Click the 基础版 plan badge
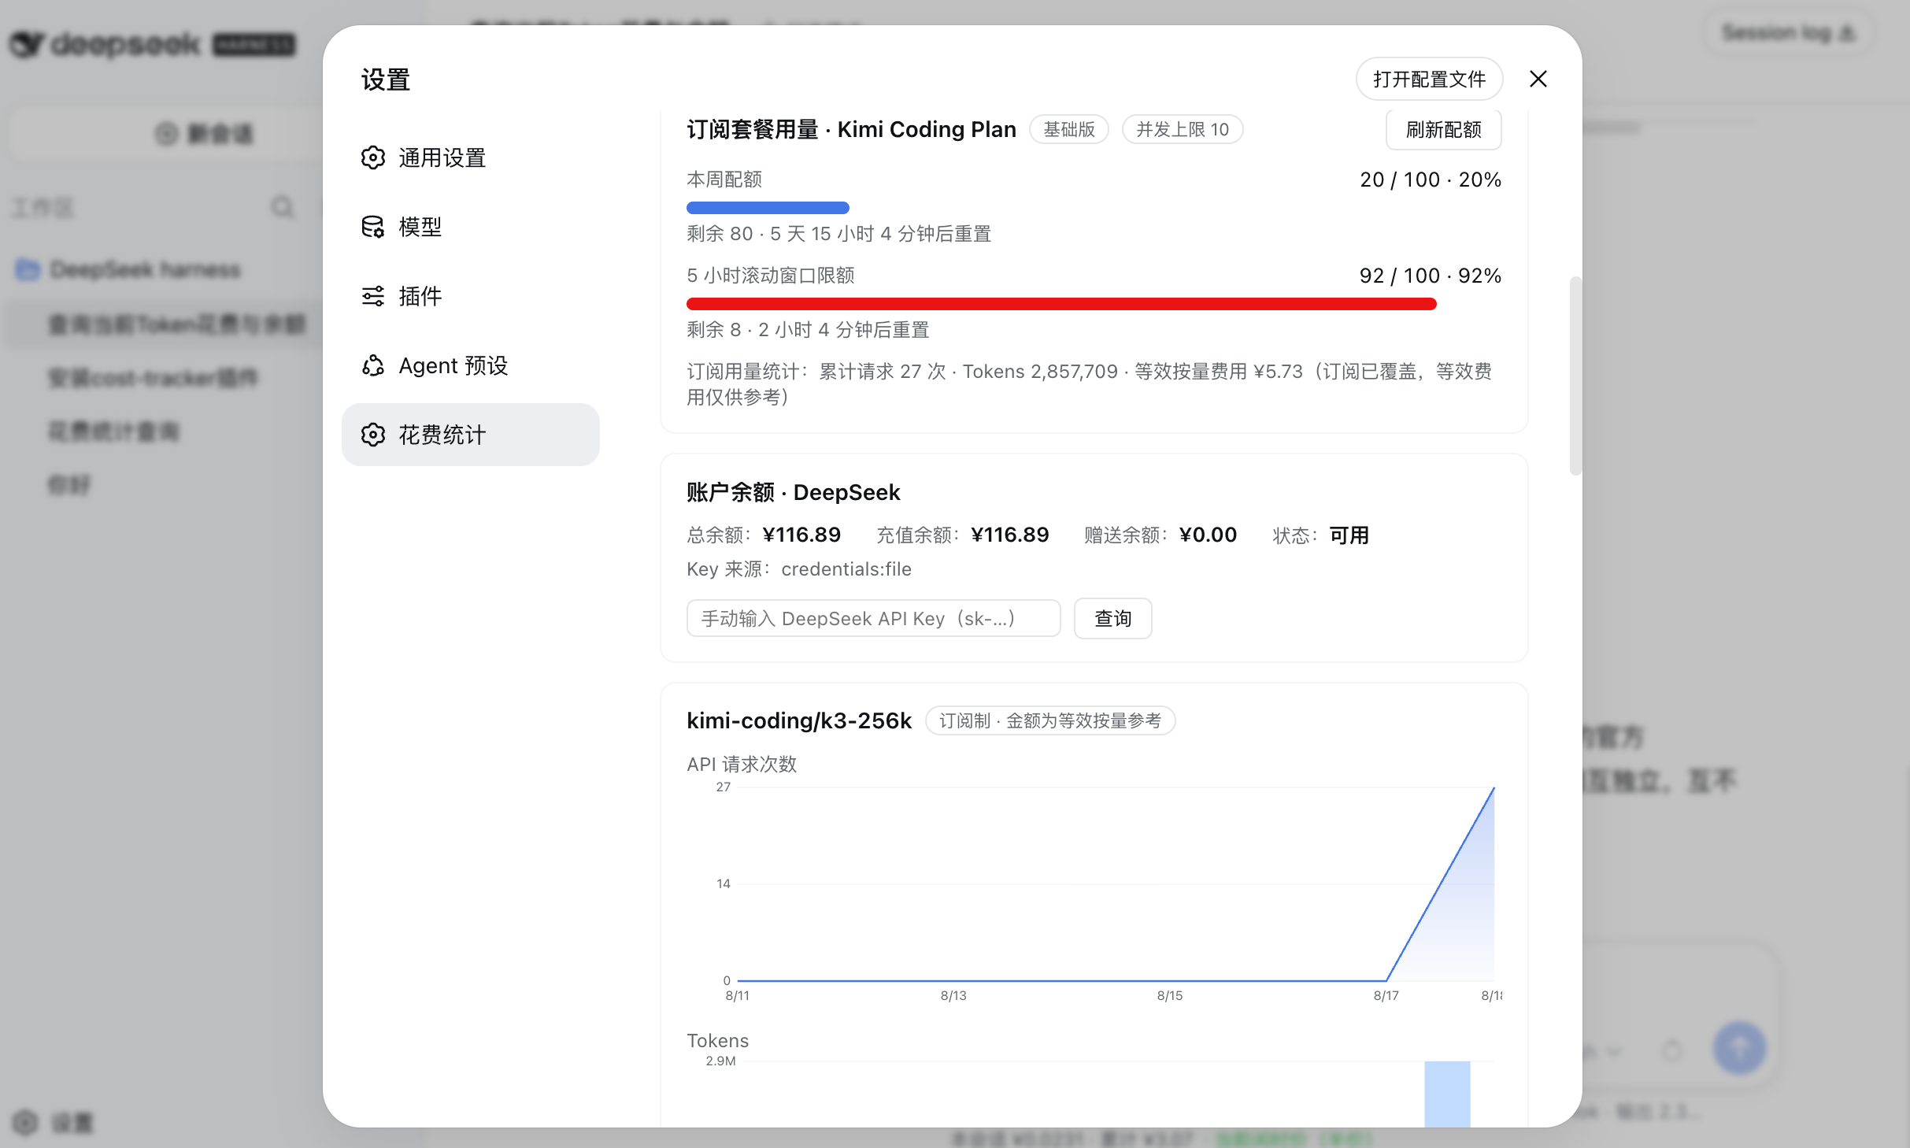 click(x=1068, y=129)
